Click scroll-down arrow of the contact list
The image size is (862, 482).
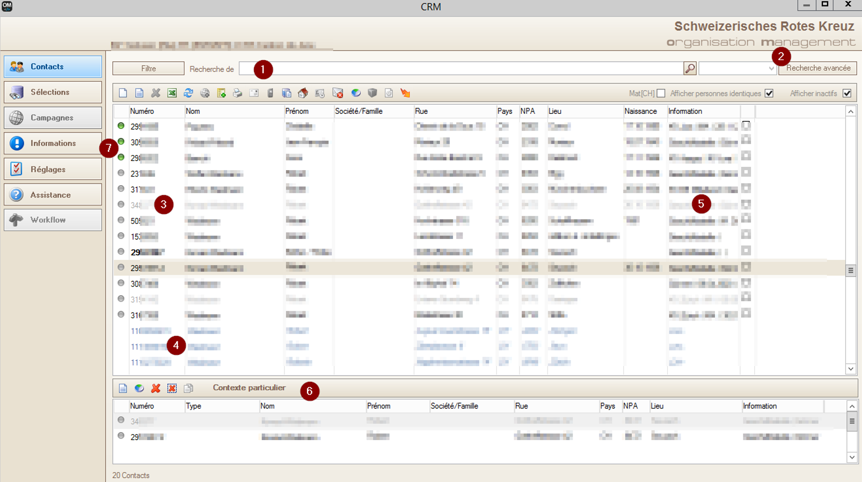coord(851,369)
